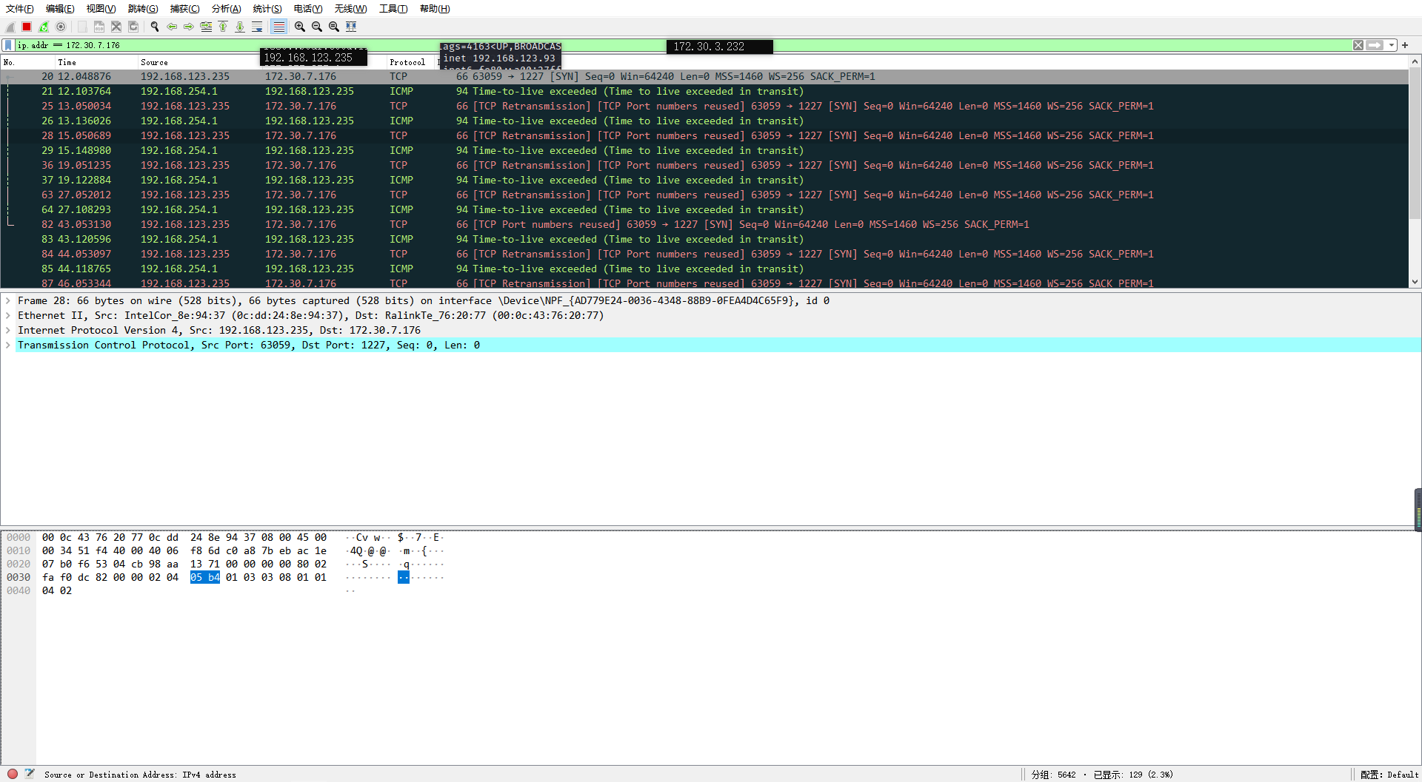Restart the current capture
This screenshot has width=1422, height=782.
coord(44,27)
